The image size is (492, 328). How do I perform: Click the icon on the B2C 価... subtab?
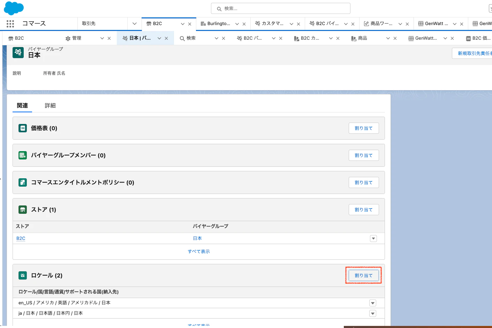tap(468, 38)
